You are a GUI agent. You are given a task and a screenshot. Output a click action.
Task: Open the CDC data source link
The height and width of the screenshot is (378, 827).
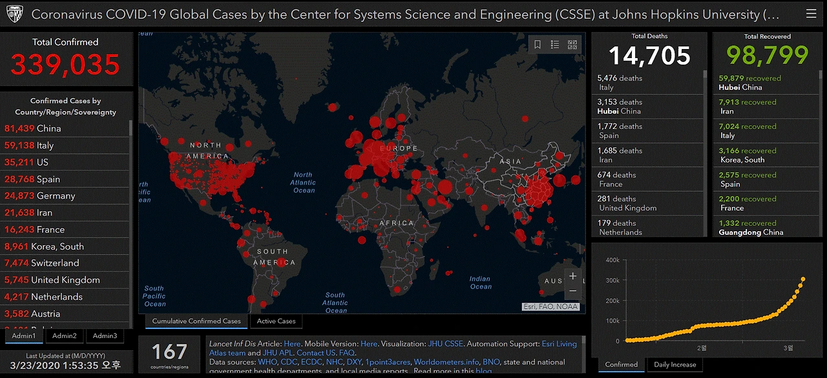point(289,362)
